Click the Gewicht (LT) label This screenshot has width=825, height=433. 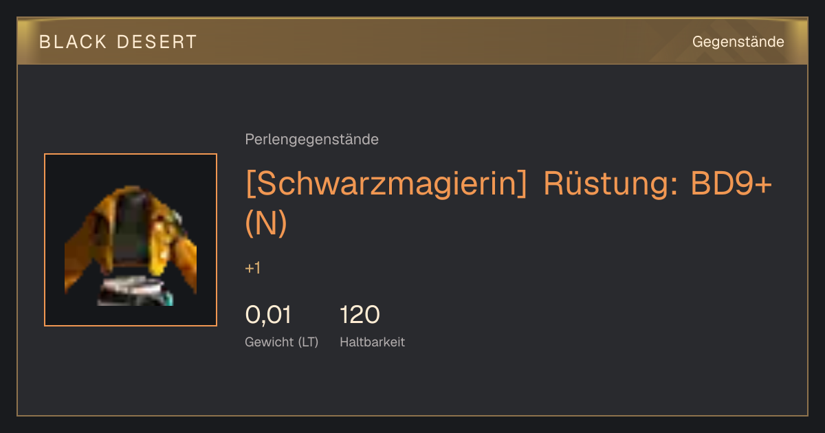pos(281,342)
